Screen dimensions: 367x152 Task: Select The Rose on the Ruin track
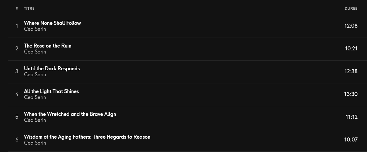48,46
